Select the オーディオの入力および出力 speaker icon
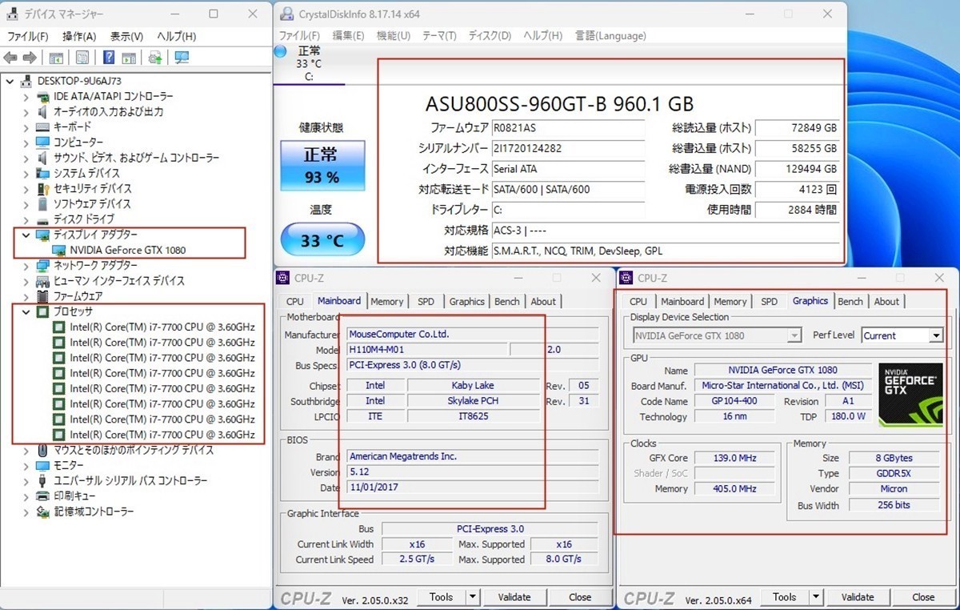 (43, 111)
